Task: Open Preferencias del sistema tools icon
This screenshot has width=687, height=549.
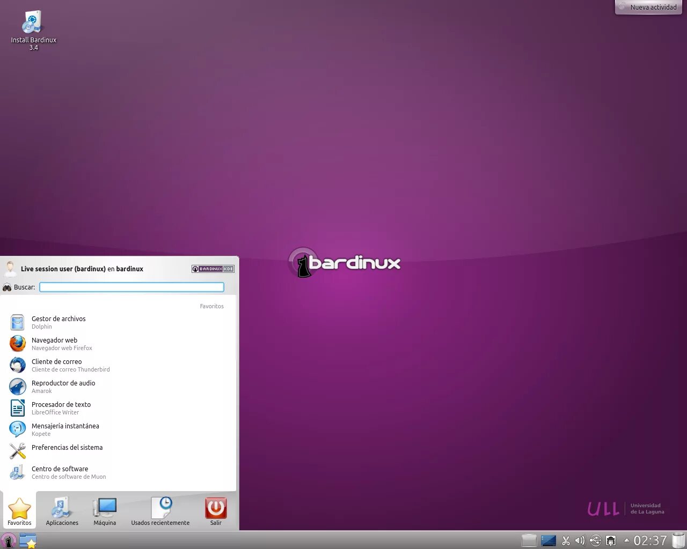Action: [18, 451]
